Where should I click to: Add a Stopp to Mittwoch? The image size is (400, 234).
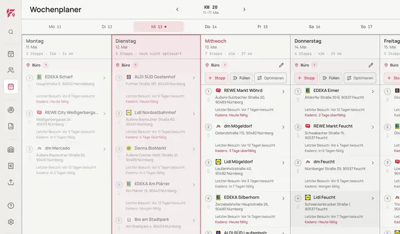click(216, 78)
